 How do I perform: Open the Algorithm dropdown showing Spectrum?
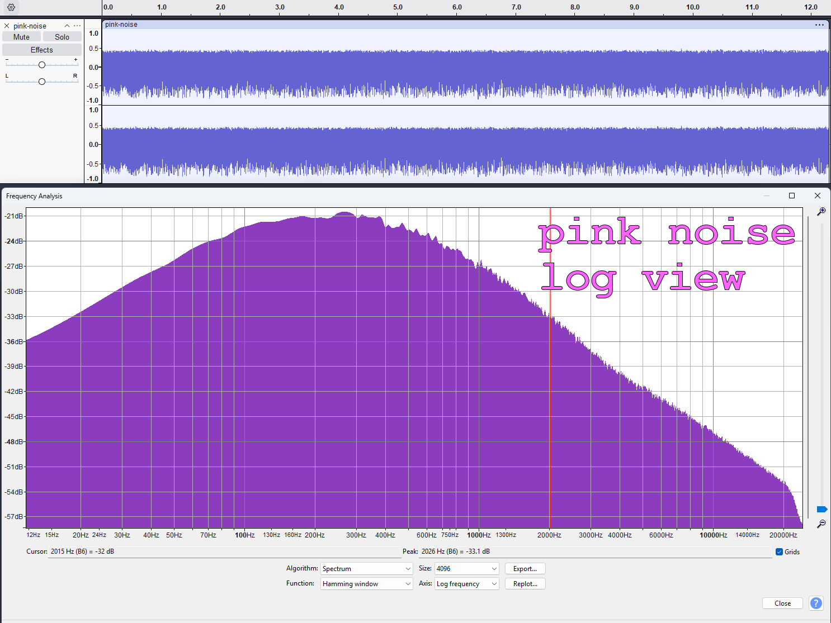pyautogui.click(x=367, y=568)
